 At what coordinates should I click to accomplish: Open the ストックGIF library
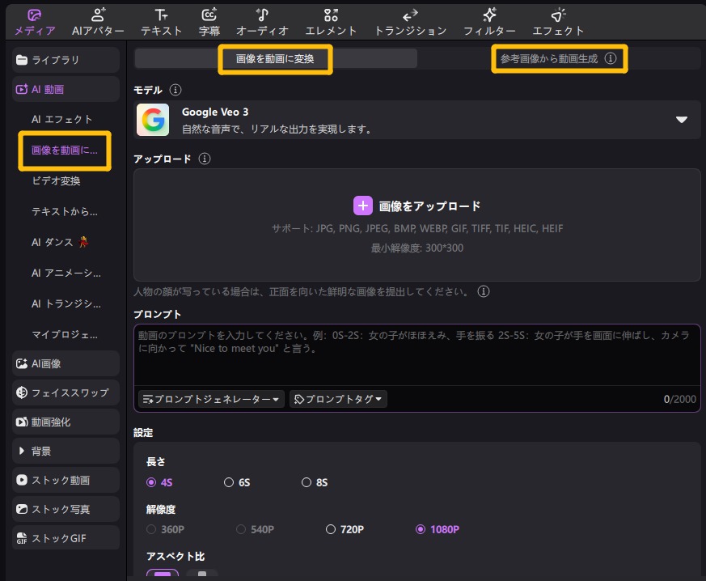pos(58,537)
